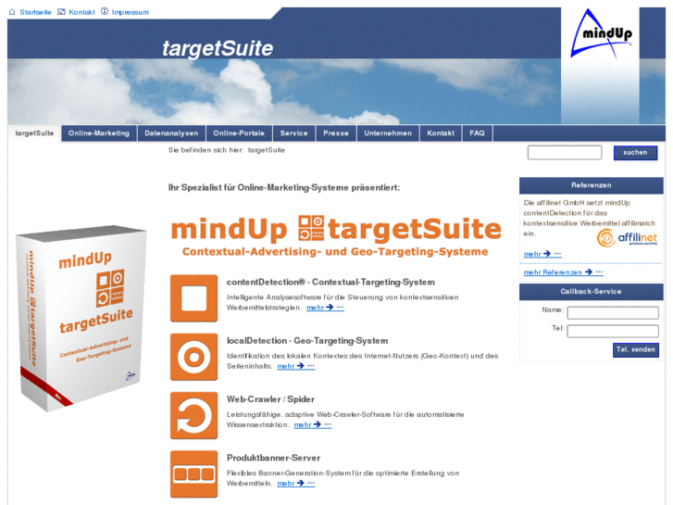Screen dimensions: 673x505
Task: Click the targetSuite product box image
Action: click(81, 318)
